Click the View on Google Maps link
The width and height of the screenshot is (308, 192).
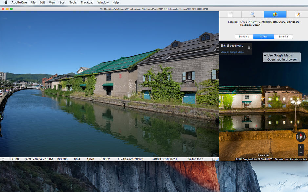tap(232, 52)
